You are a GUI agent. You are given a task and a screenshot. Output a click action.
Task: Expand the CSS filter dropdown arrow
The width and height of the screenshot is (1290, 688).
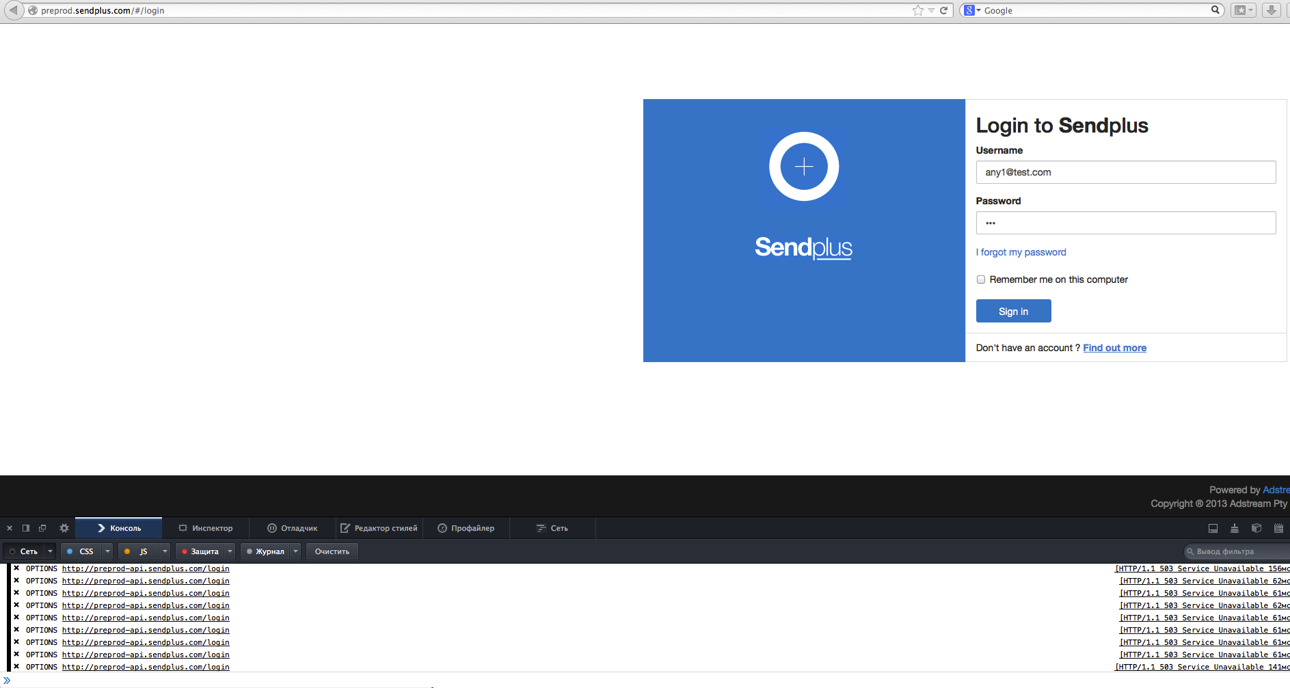tap(107, 551)
